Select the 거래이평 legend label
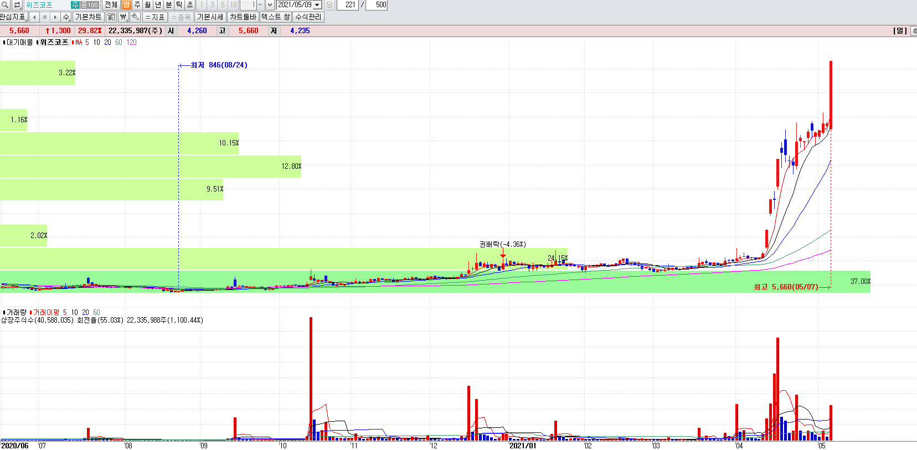 click(x=45, y=312)
